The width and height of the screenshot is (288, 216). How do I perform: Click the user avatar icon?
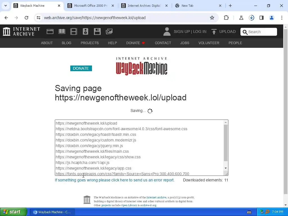coord(167,31)
